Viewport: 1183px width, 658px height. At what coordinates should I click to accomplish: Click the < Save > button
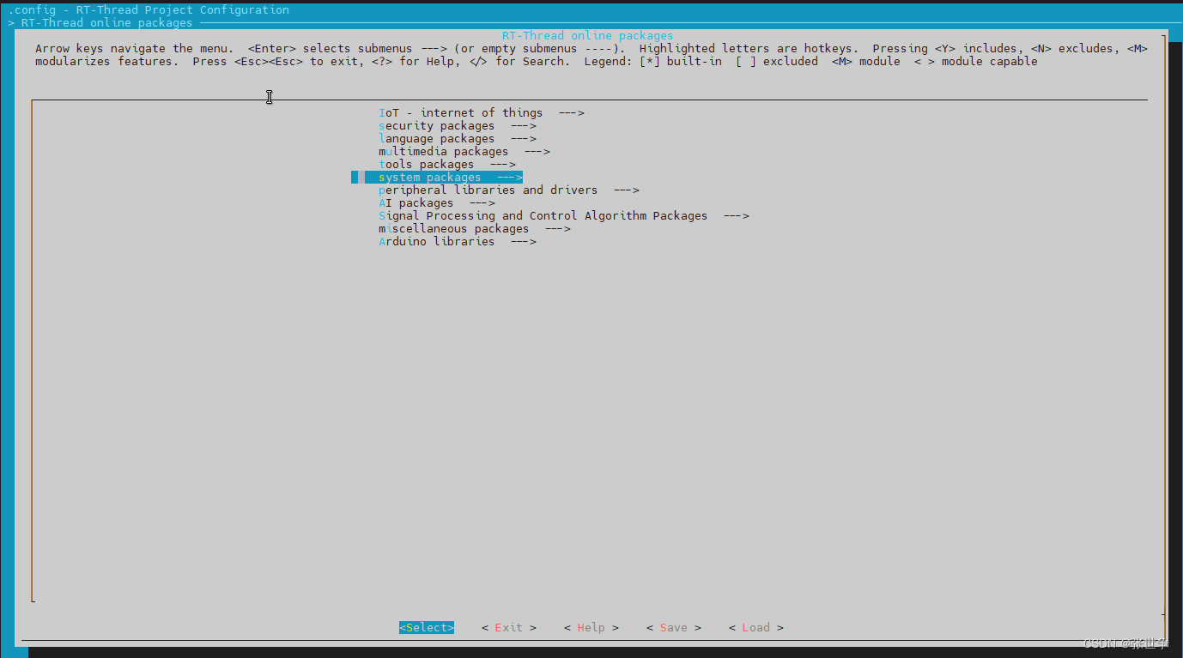click(674, 627)
